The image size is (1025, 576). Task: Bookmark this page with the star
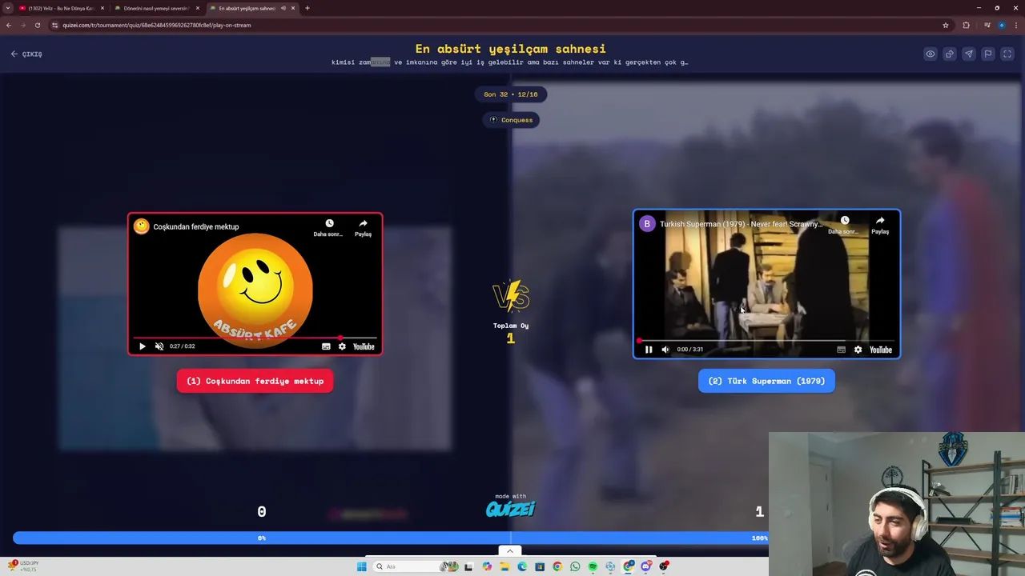pos(945,25)
